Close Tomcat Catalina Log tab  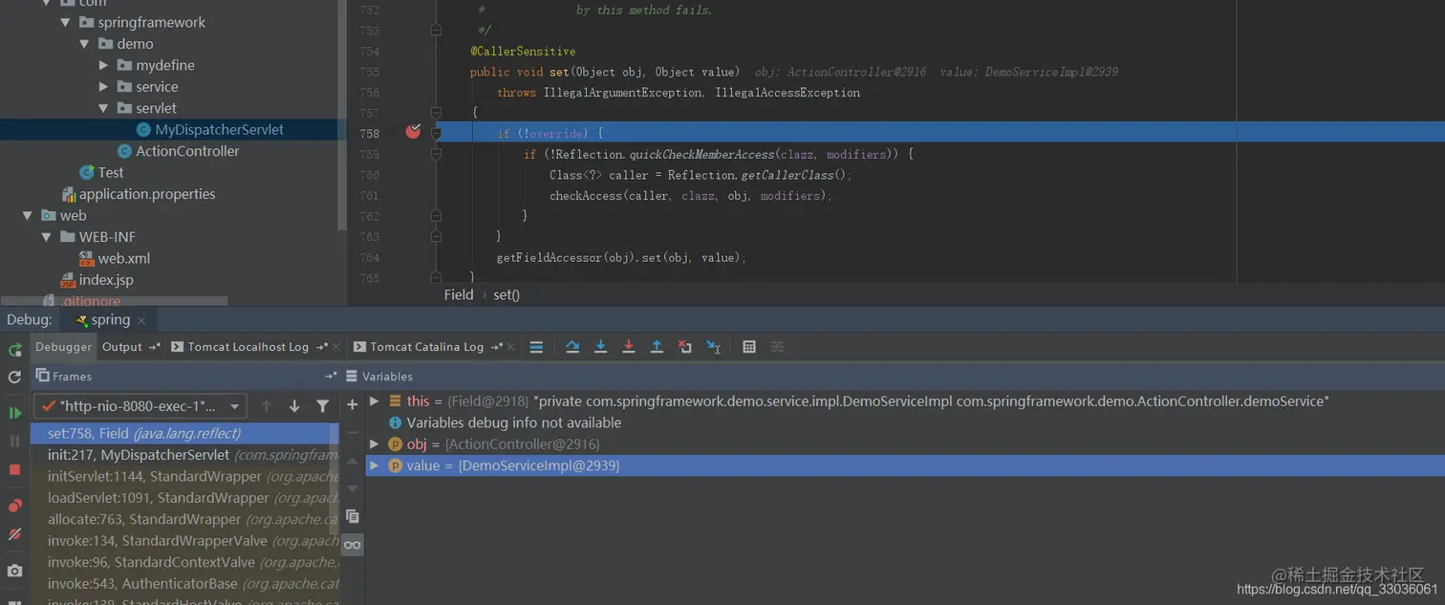tap(511, 347)
